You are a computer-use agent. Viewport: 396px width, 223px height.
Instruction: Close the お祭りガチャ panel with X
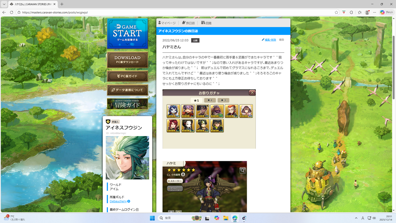tap(252, 92)
